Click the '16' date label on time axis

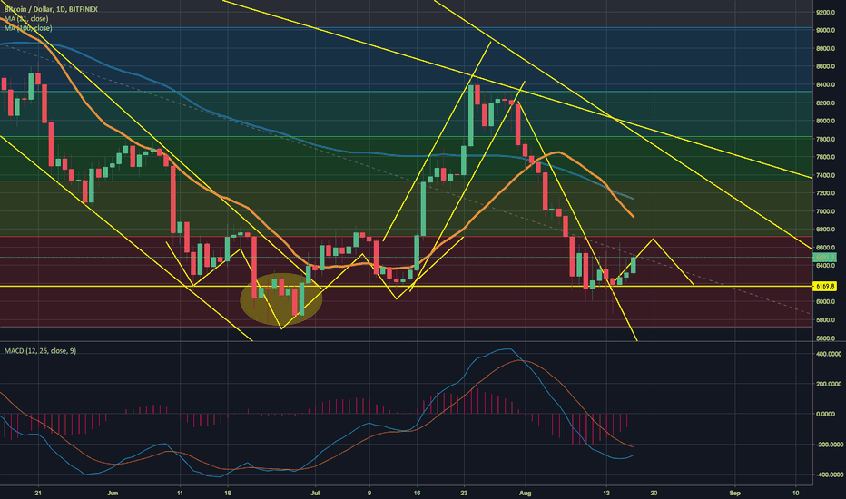[x=417, y=493]
